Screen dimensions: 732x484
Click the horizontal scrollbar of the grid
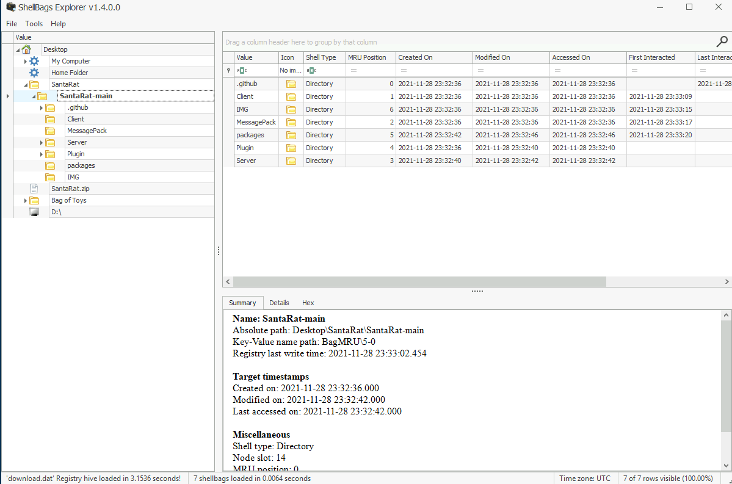419,281
